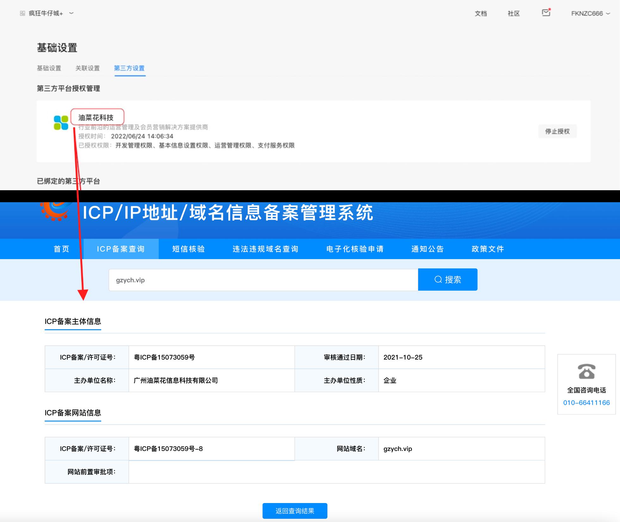Select the 粤ICP备15073059号-8 website license cell
Screen dimensions: 620x522
(x=212, y=449)
